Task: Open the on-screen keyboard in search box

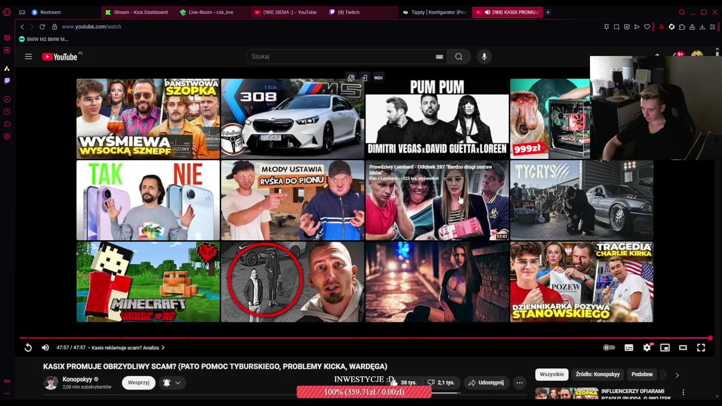Action: [439, 56]
